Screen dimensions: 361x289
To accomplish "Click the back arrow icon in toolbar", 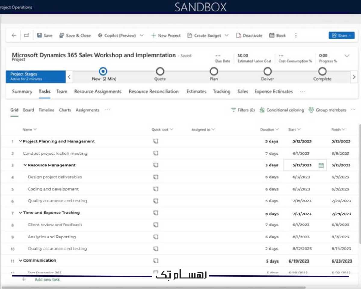I will pos(14,36).
